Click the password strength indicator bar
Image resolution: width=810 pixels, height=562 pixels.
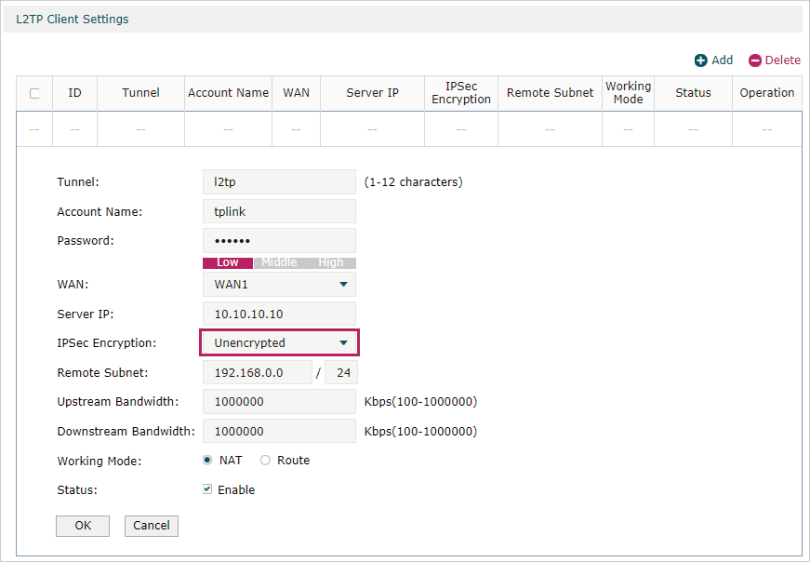click(279, 262)
